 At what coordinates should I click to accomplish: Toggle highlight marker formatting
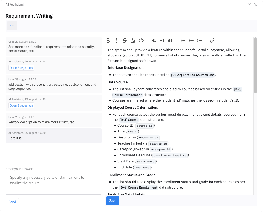tap(133, 40)
